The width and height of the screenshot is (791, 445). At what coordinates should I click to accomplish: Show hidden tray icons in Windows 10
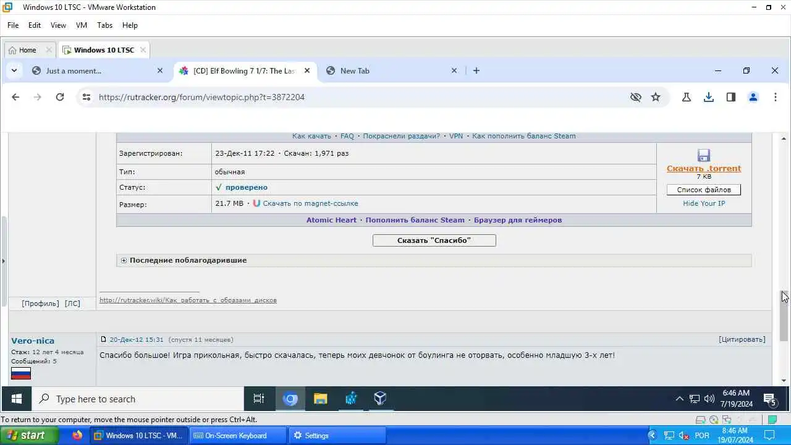coord(679,399)
